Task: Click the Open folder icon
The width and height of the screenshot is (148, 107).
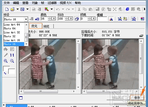Action: click(x=13, y=9)
